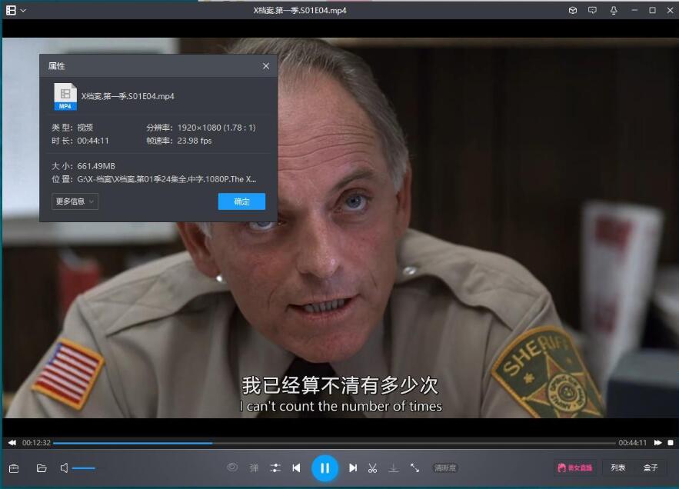Rewind using the left double-arrow button
Viewport: 679px width, 489px height.
point(12,443)
